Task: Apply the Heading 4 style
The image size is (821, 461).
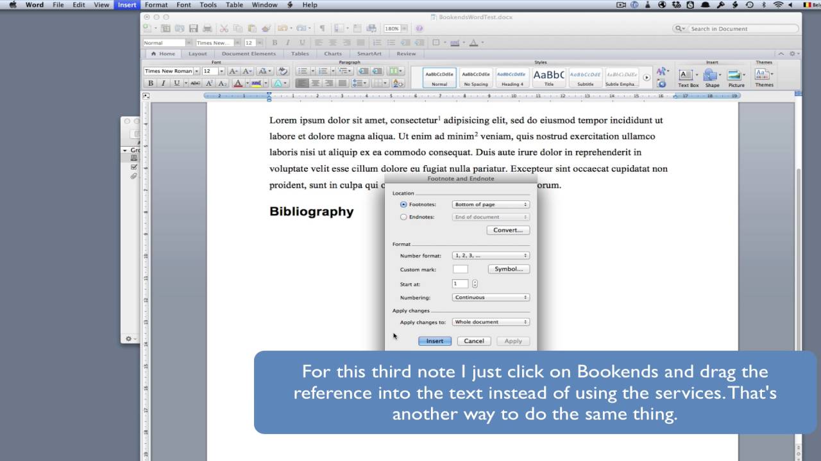Action: click(x=512, y=77)
